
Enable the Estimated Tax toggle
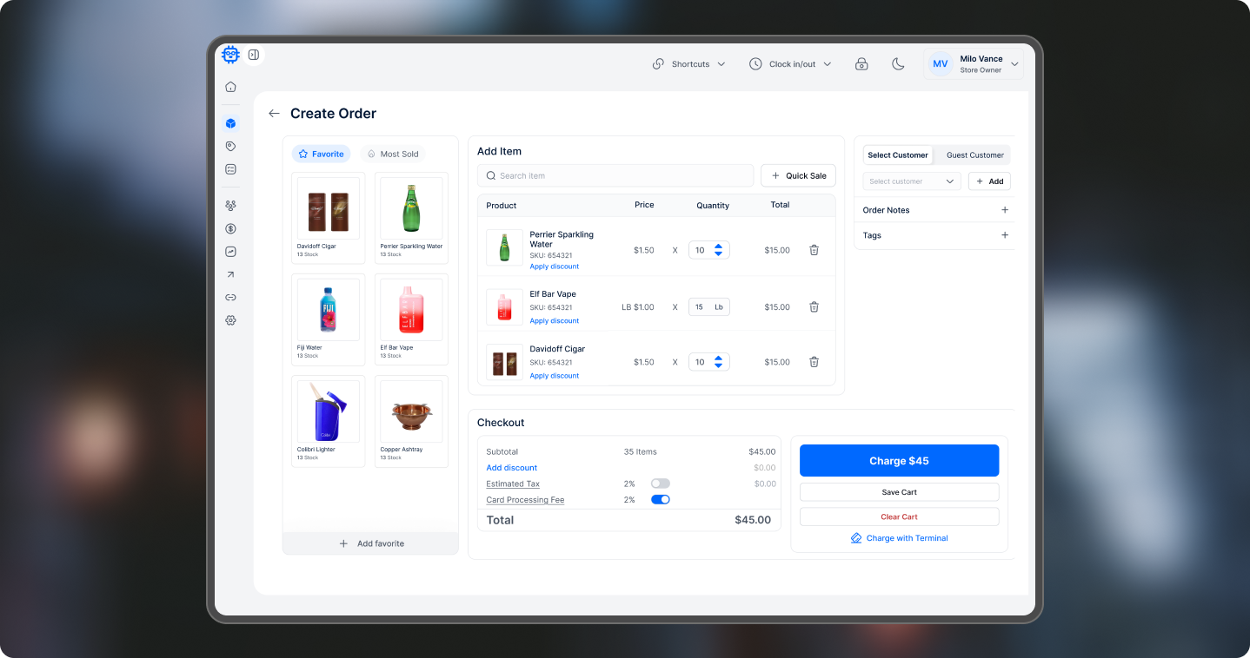pyautogui.click(x=660, y=484)
